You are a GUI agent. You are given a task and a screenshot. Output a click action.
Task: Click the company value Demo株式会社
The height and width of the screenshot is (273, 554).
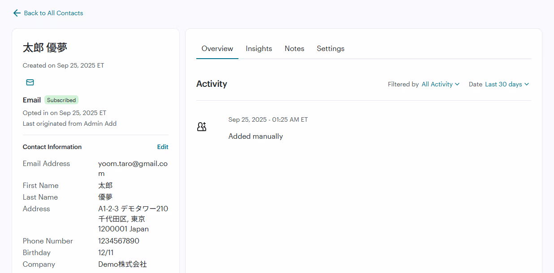(x=122, y=264)
